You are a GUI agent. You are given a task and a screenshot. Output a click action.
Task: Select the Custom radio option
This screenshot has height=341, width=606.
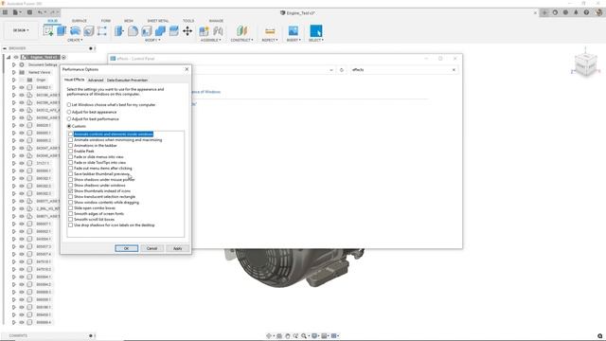pos(69,126)
